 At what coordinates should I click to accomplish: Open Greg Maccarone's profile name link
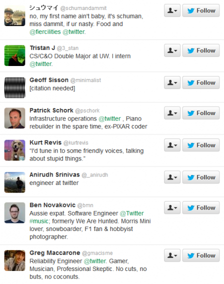tap(55, 253)
